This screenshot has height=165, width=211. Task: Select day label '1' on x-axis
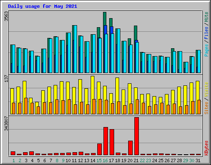point(14,160)
